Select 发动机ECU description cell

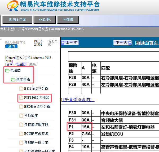click(x=130, y=134)
